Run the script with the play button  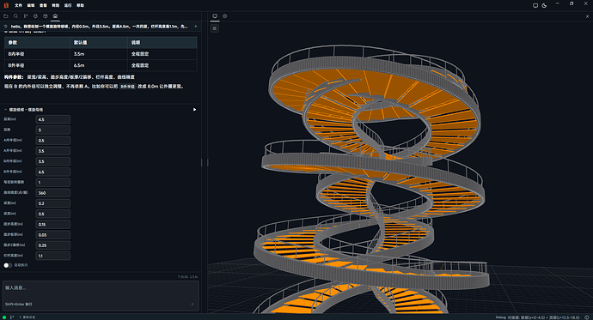pos(194,110)
